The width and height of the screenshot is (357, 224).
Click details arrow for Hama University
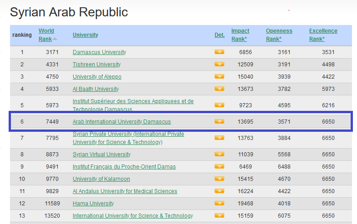[x=219, y=204]
